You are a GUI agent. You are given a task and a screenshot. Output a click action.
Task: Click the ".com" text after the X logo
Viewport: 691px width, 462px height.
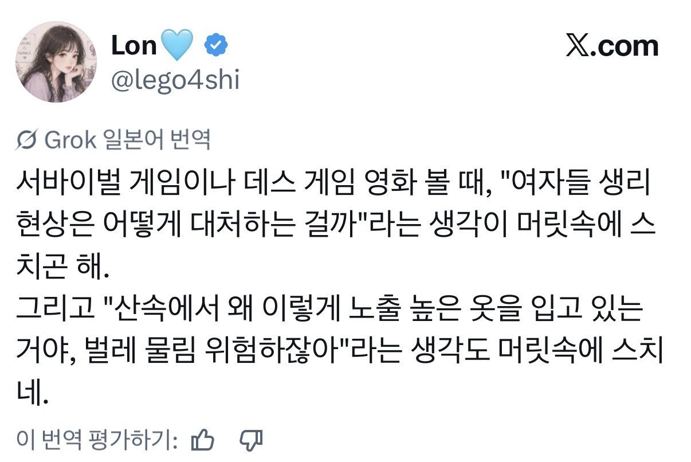pyautogui.click(x=629, y=46)
